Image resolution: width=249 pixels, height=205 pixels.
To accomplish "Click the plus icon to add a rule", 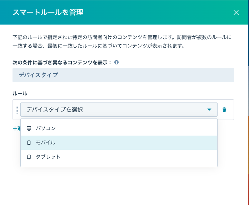I will [14, 128].
